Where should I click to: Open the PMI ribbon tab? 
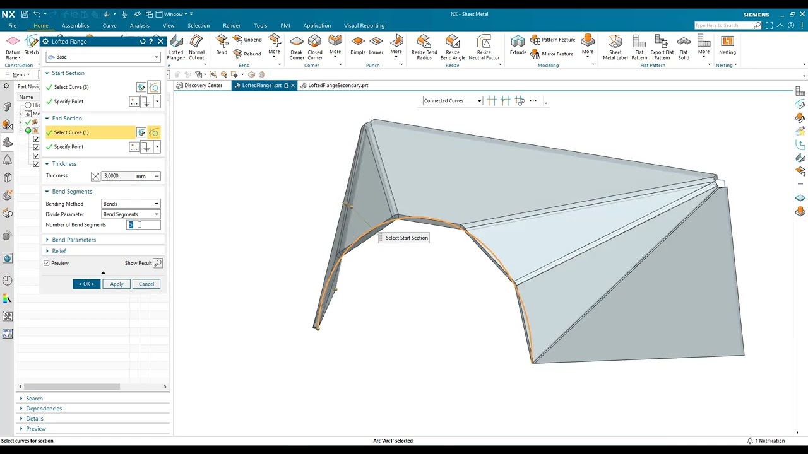(x=285, y=26)
